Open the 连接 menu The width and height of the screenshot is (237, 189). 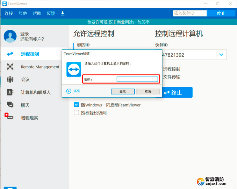[x=9, y=13]
